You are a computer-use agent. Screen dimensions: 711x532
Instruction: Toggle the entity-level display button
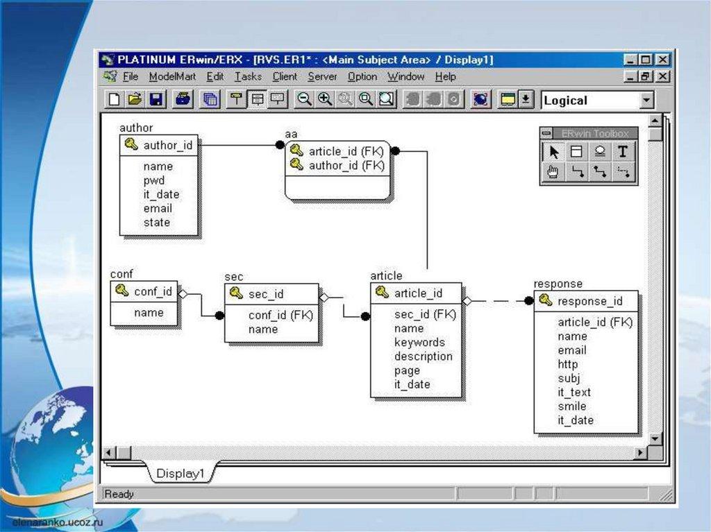point(237,100)
